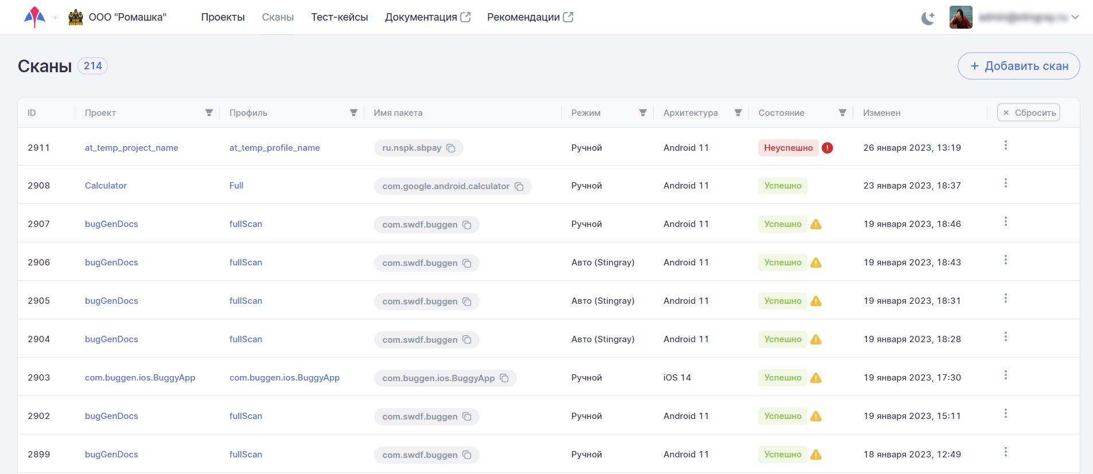Image resolution: width=1093 pixels, height=474 pixels.
Task: Copy the com.buggen.ios.BuggyApp package name
Action: tap(504, 378)
